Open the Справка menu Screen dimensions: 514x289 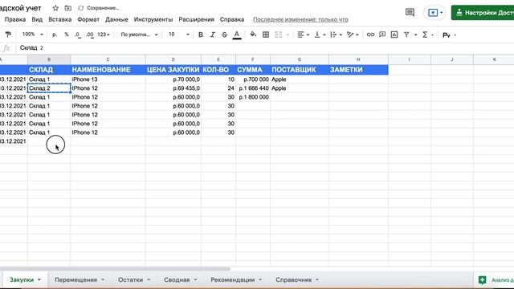232,19
